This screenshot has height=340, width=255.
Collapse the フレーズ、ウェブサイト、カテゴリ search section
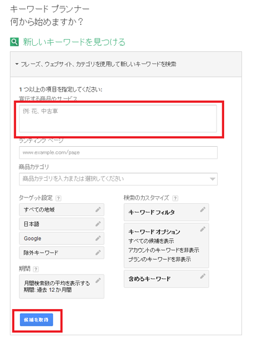click(17, 64)
